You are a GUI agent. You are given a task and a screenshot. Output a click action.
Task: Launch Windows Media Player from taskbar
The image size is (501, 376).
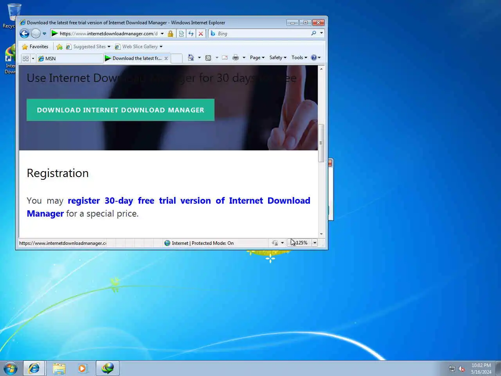[x=83, y=368]
